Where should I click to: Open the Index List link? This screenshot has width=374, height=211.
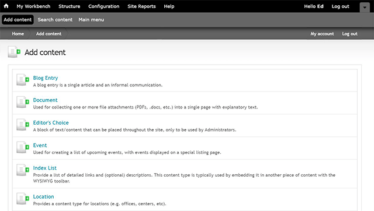[x=45, y=168]
